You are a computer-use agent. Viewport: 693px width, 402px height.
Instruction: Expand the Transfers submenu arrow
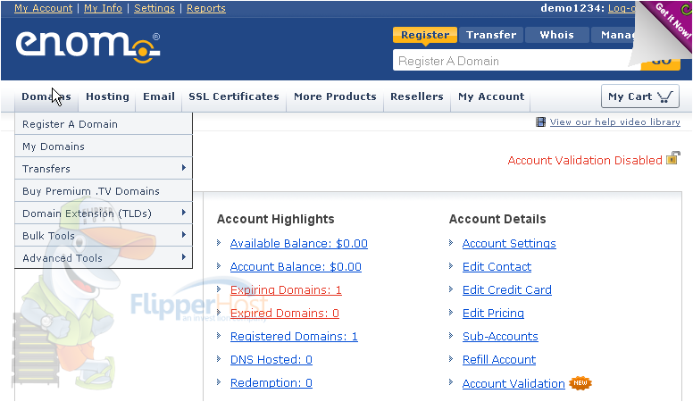click(184, 168)
